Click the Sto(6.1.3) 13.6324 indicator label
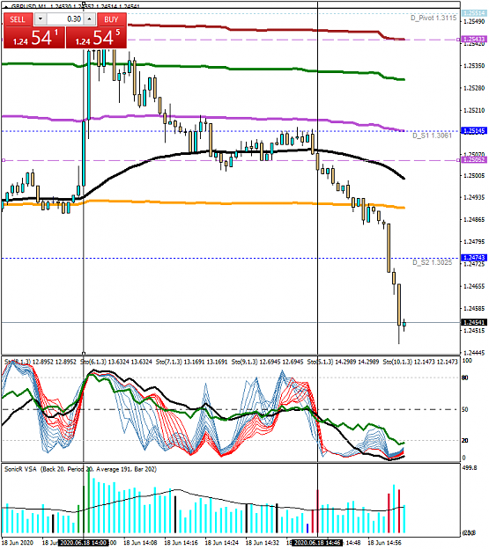The image size is (489, 550). (116, 362)
